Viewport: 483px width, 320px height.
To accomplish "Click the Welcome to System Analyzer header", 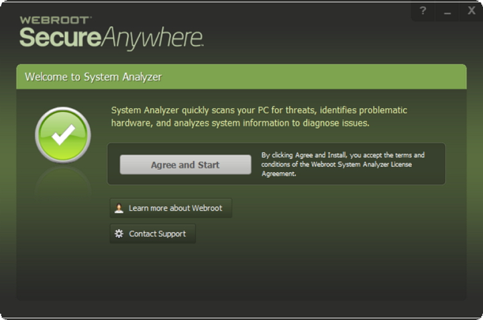I will (93, 76).
